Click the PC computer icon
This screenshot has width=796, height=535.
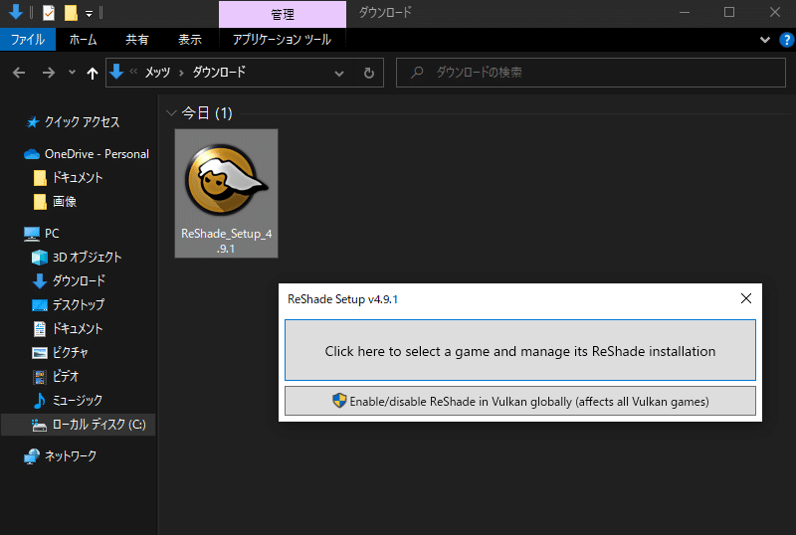tap(32, 234)
